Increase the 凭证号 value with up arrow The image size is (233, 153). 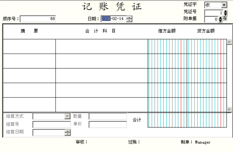click(226, 12)
